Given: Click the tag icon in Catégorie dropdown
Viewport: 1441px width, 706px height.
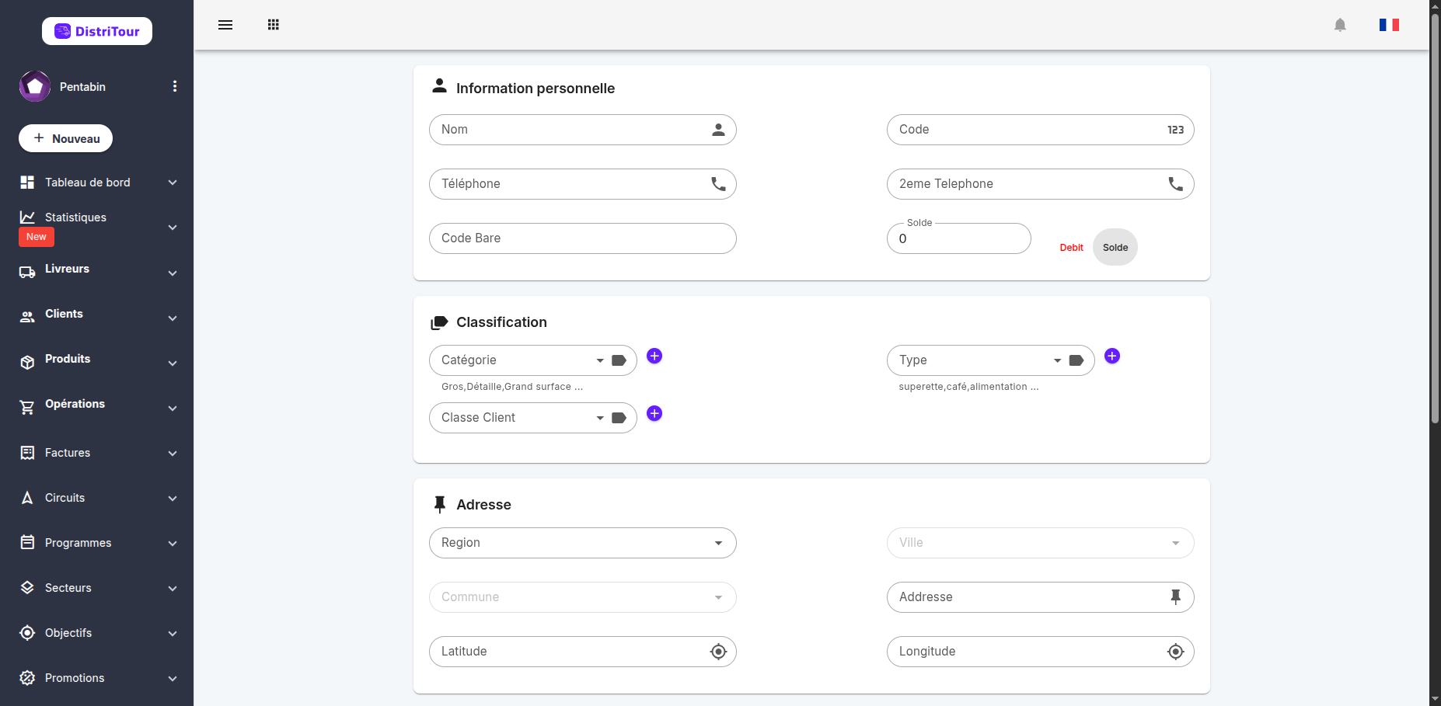Looking at the screenshot, I should click(619, 360).
